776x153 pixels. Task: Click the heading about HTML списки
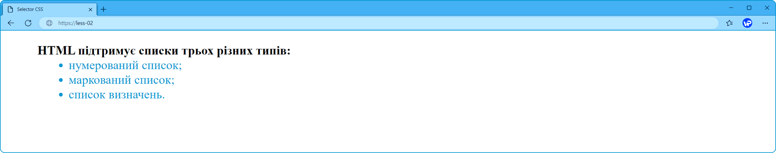(x=164, y=51)
